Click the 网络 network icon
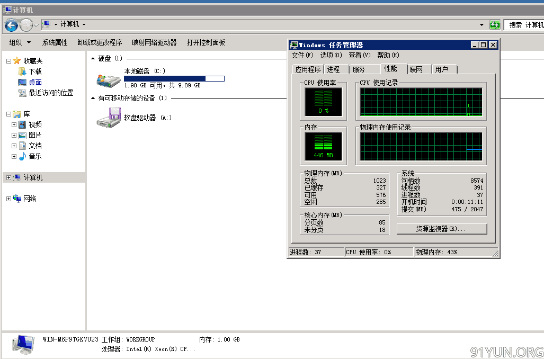This screenshot has width=544, height=359. pos(17,199)
